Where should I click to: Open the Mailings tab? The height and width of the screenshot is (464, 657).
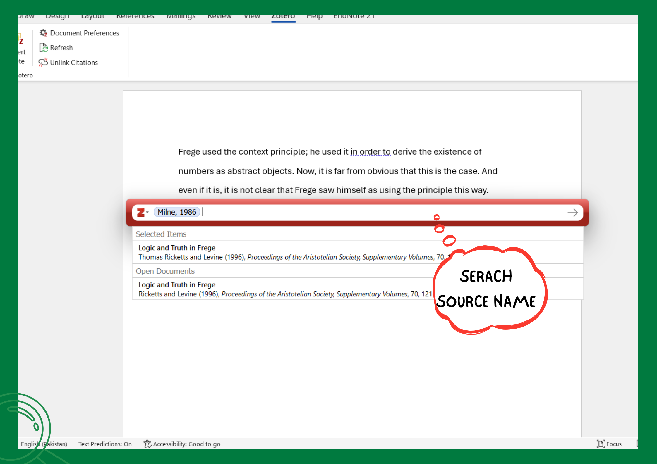tap(181, 16)
